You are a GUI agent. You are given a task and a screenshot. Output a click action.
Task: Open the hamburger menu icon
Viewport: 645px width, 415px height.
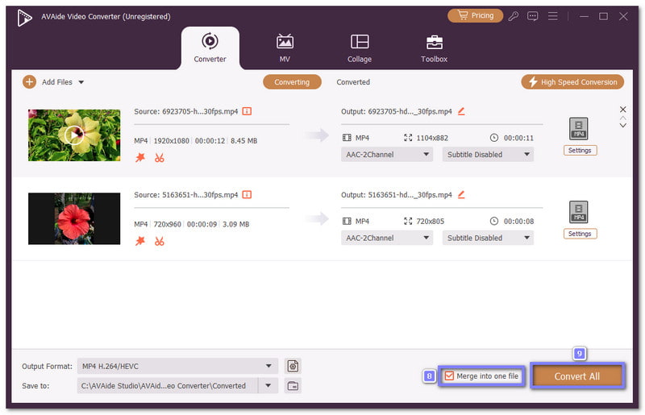[x=552, y=16]
